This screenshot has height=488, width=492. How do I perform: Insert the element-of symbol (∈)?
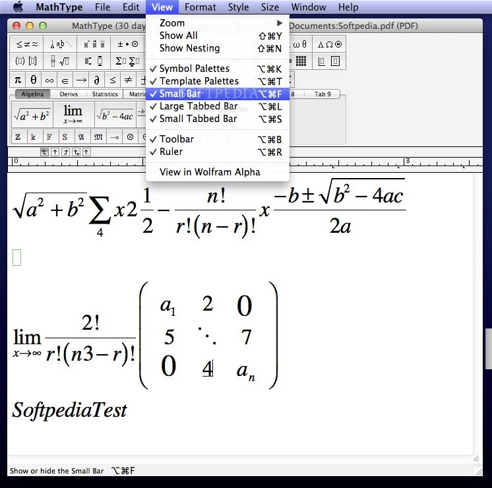[x=65, y=80]
